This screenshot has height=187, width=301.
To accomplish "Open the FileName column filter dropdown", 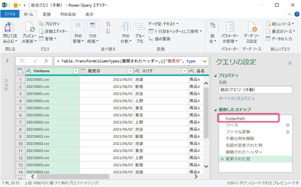I will (x=76, y=71).
